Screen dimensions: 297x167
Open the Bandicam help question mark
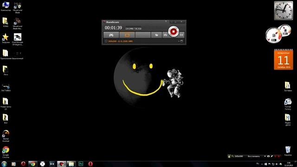(x=166, y=22)
